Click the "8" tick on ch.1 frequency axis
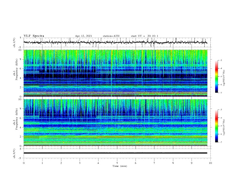The height and width of the screenshot is (183, 237). tap(21, 59)
